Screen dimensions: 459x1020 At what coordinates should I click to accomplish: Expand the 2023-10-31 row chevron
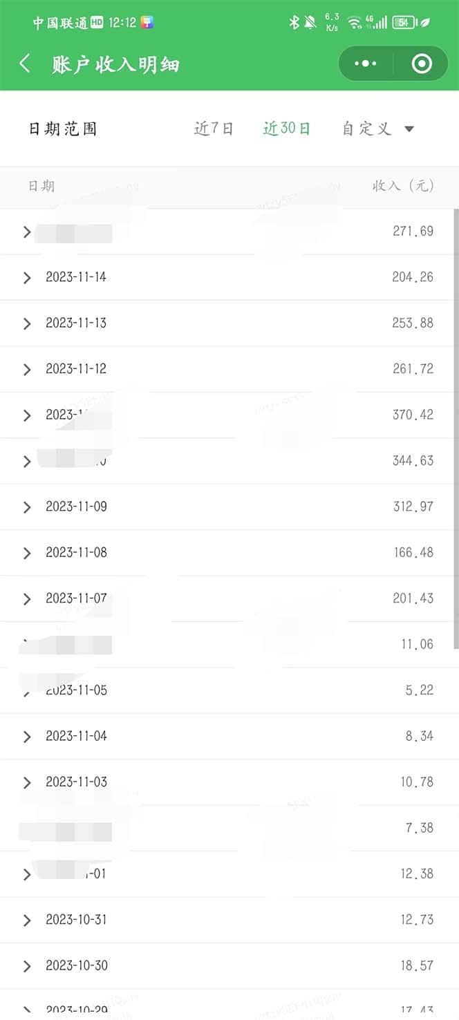tap(27, 920)
